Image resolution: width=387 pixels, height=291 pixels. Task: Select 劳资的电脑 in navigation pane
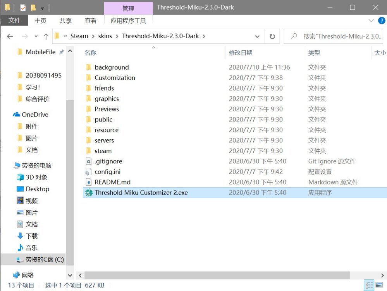[36, 166]
